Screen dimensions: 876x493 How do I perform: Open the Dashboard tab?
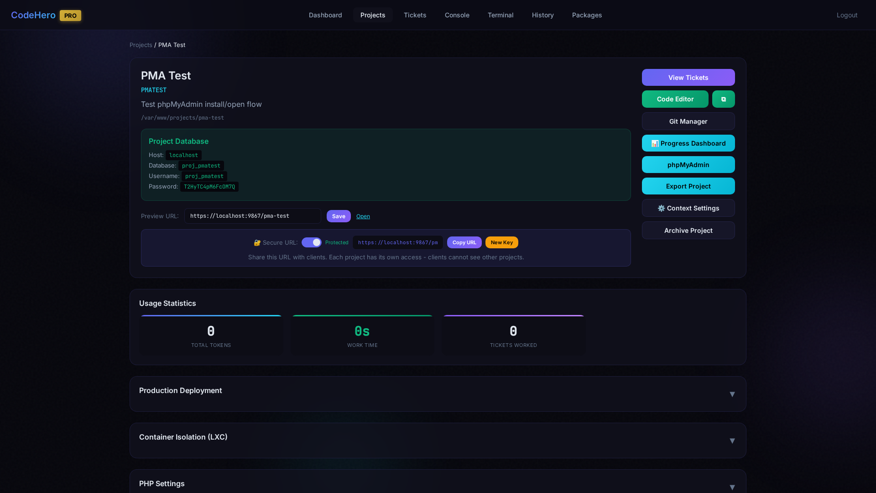click(325, 15)
